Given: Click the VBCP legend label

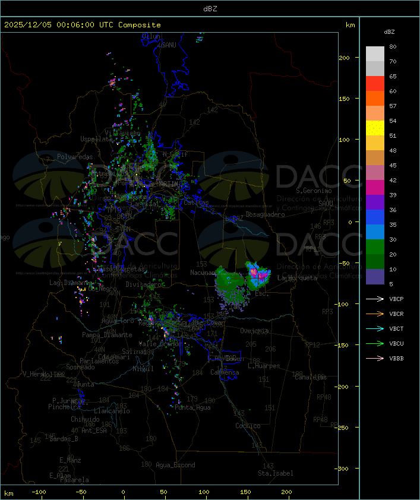Looking at the screenshot, I should point(396,299).
